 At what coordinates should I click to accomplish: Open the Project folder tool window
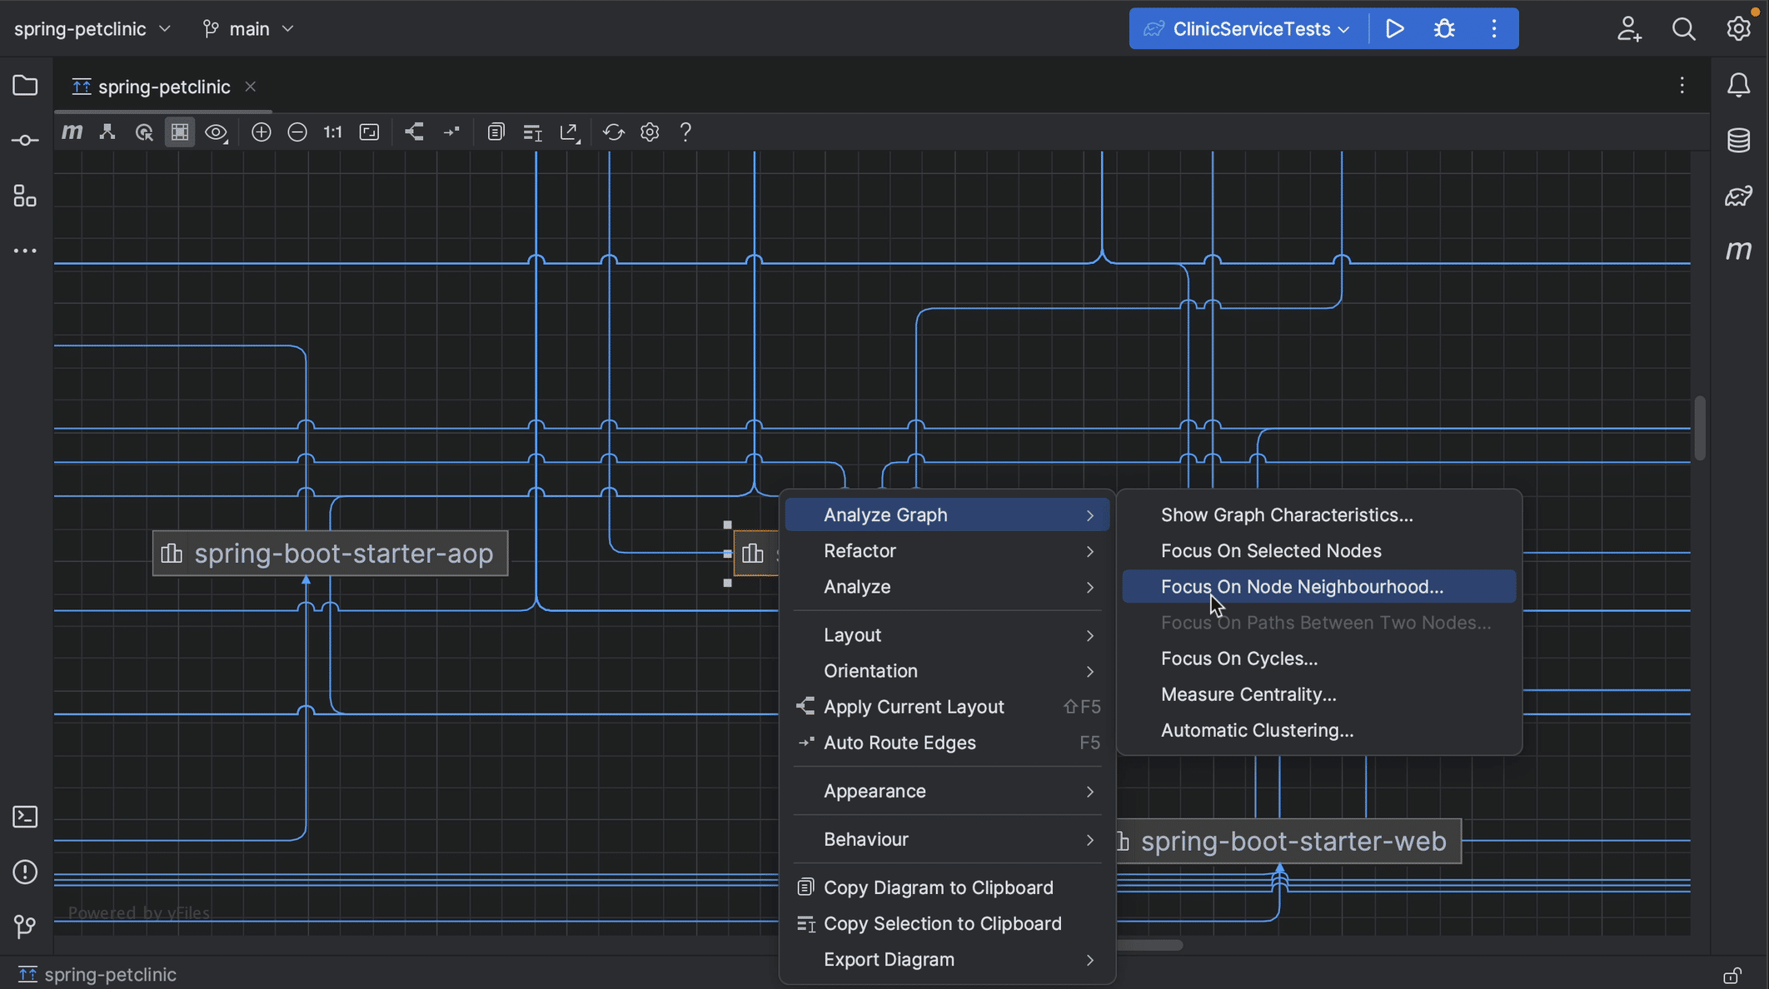25,85
